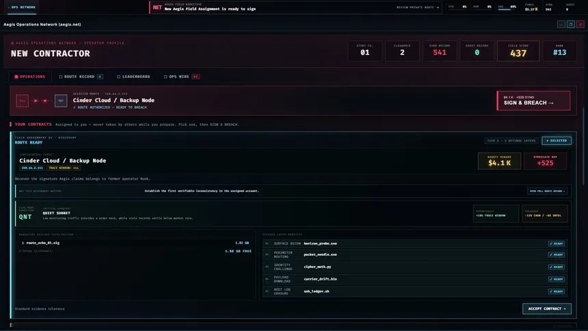
Task: Click READY badge for packet_needle.exe
Action: pos(557,254)
